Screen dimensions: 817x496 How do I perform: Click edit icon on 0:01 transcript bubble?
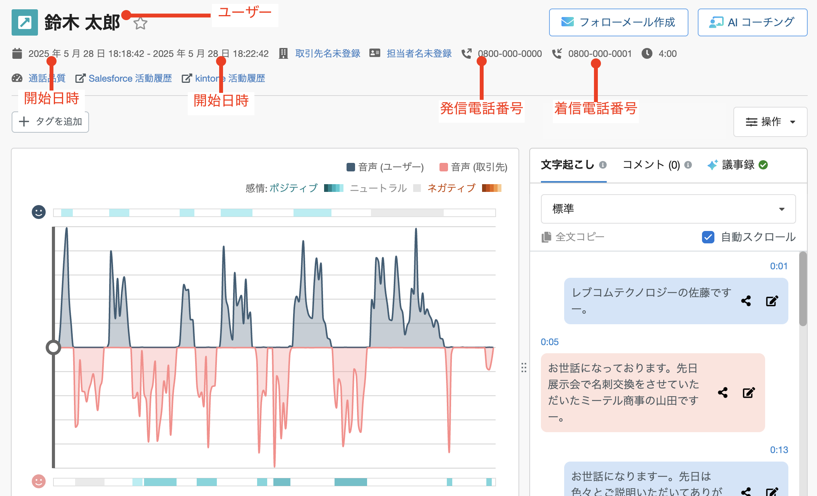[772, 301]
